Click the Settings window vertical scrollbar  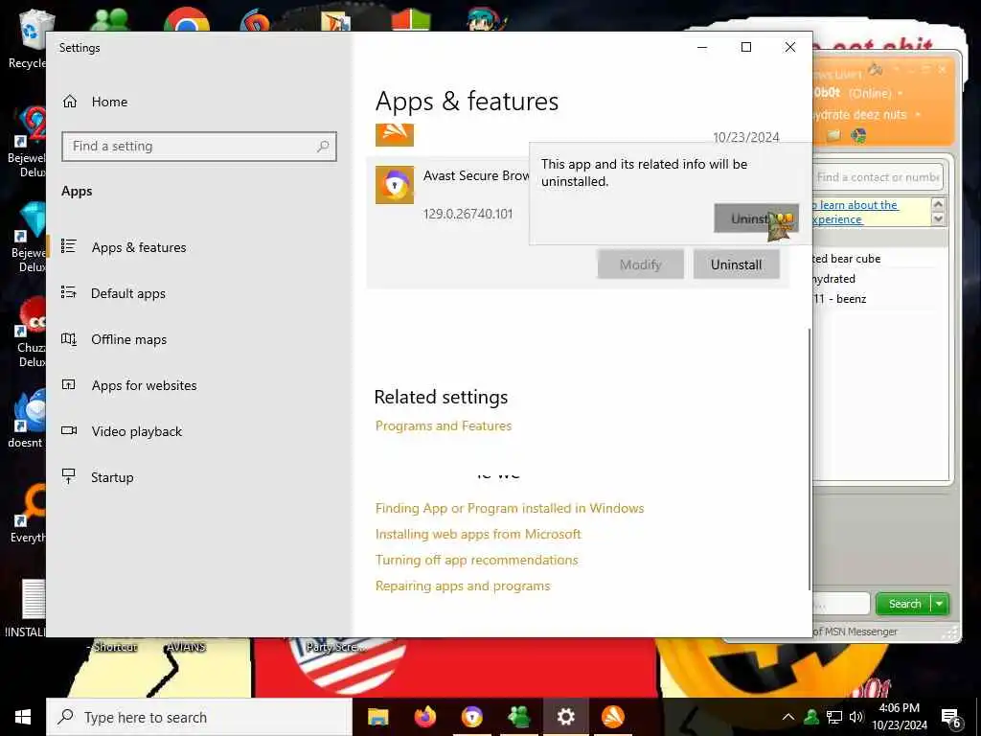tap(810, 458)
